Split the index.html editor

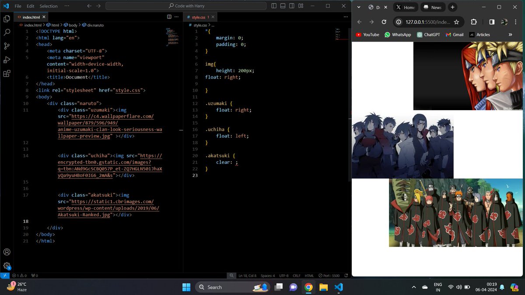coord(169,17)
